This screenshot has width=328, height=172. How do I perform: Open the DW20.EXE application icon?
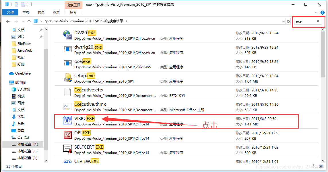point(67,35)
